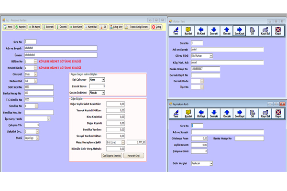
Task: Open the Görev Türü dropdown
Action: tap(211, 56)
